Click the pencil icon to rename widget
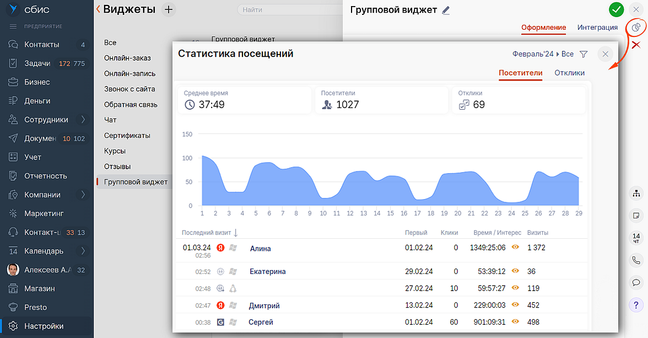Viewport: 648px width, 338px height. 446,10
